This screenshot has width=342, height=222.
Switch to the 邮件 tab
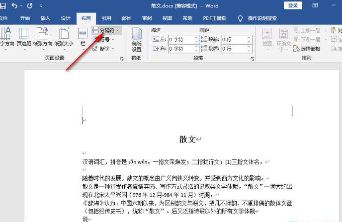(126, 18)
